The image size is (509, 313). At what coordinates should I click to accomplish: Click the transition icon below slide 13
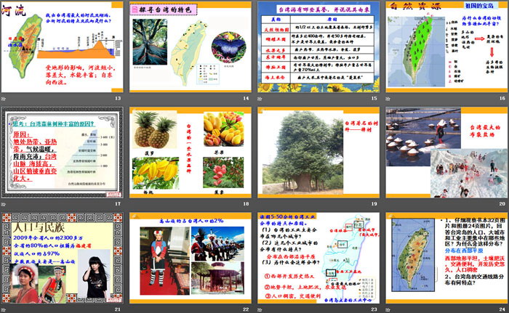[x=5, y=99]
